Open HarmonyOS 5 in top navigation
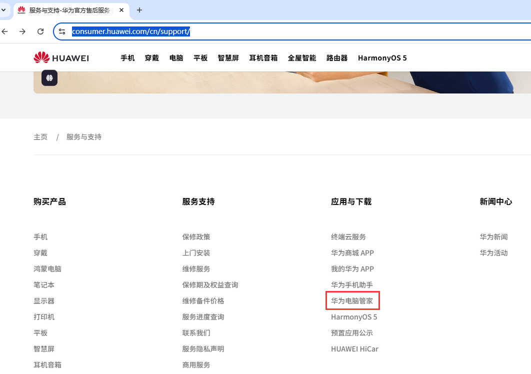Image resolution: width=531 pixels, height=374 pixels. tap(382, 58)
